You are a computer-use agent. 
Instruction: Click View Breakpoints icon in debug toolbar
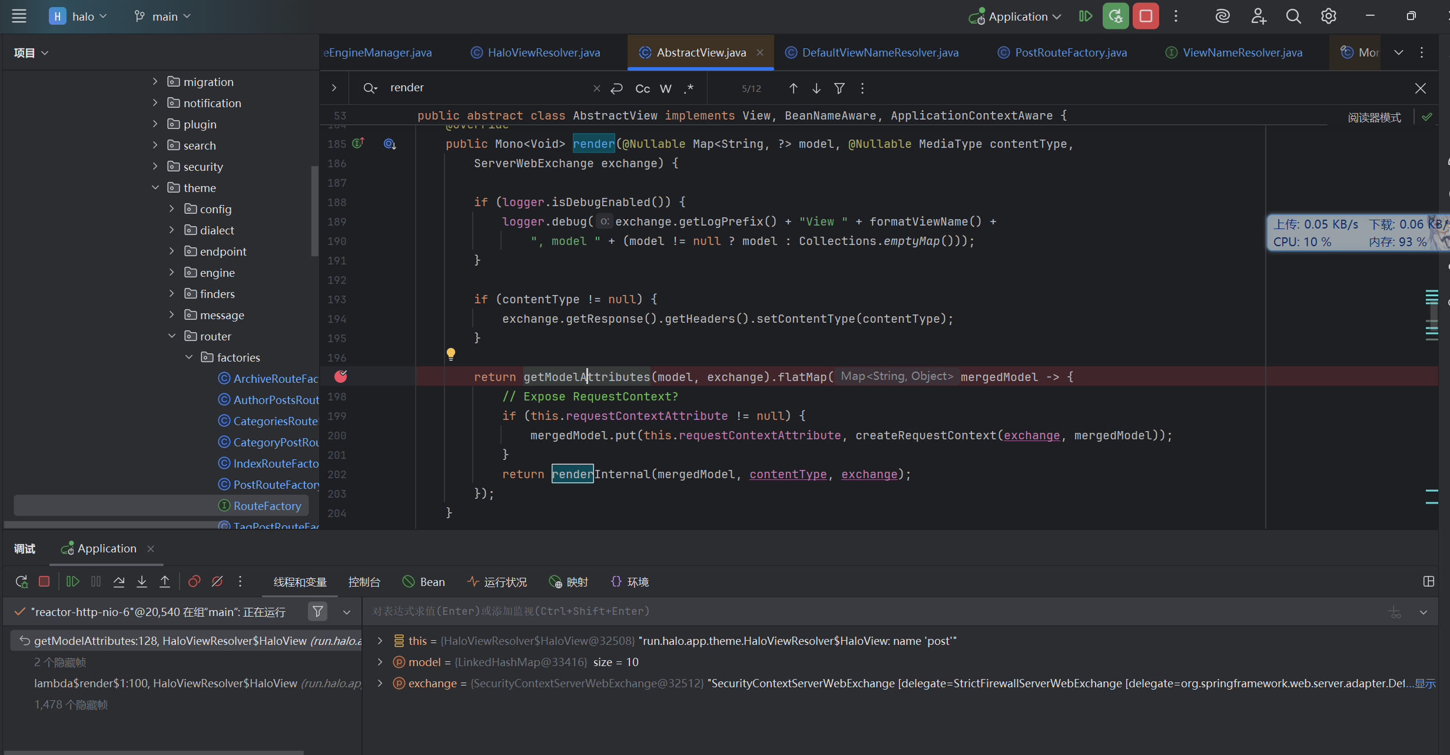(194, 582)
